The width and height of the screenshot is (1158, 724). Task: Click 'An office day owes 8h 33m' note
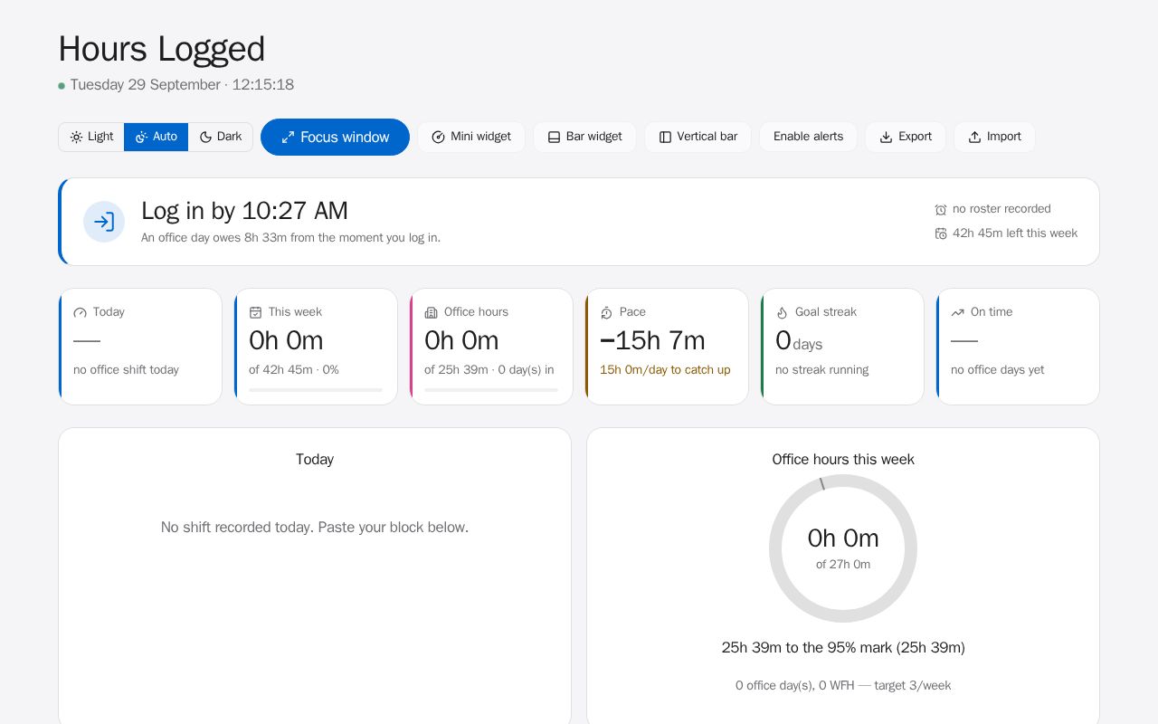(x=290, y=238)
